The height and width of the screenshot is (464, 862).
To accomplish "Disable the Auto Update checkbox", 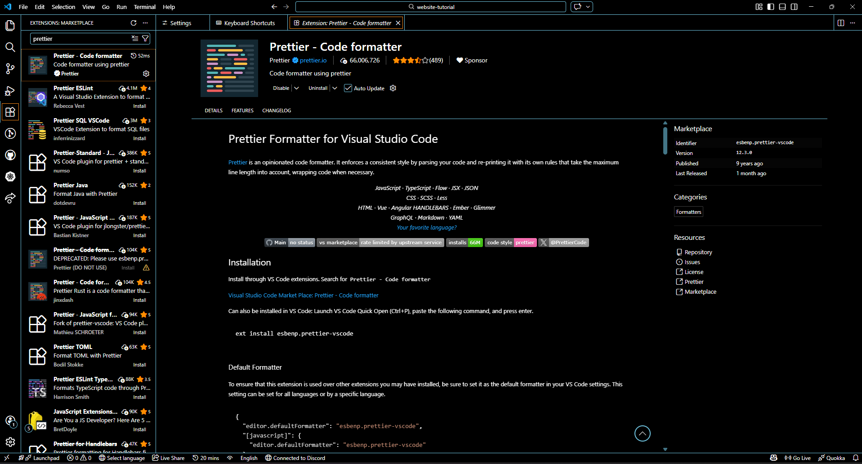I will (x=348, y=88).
